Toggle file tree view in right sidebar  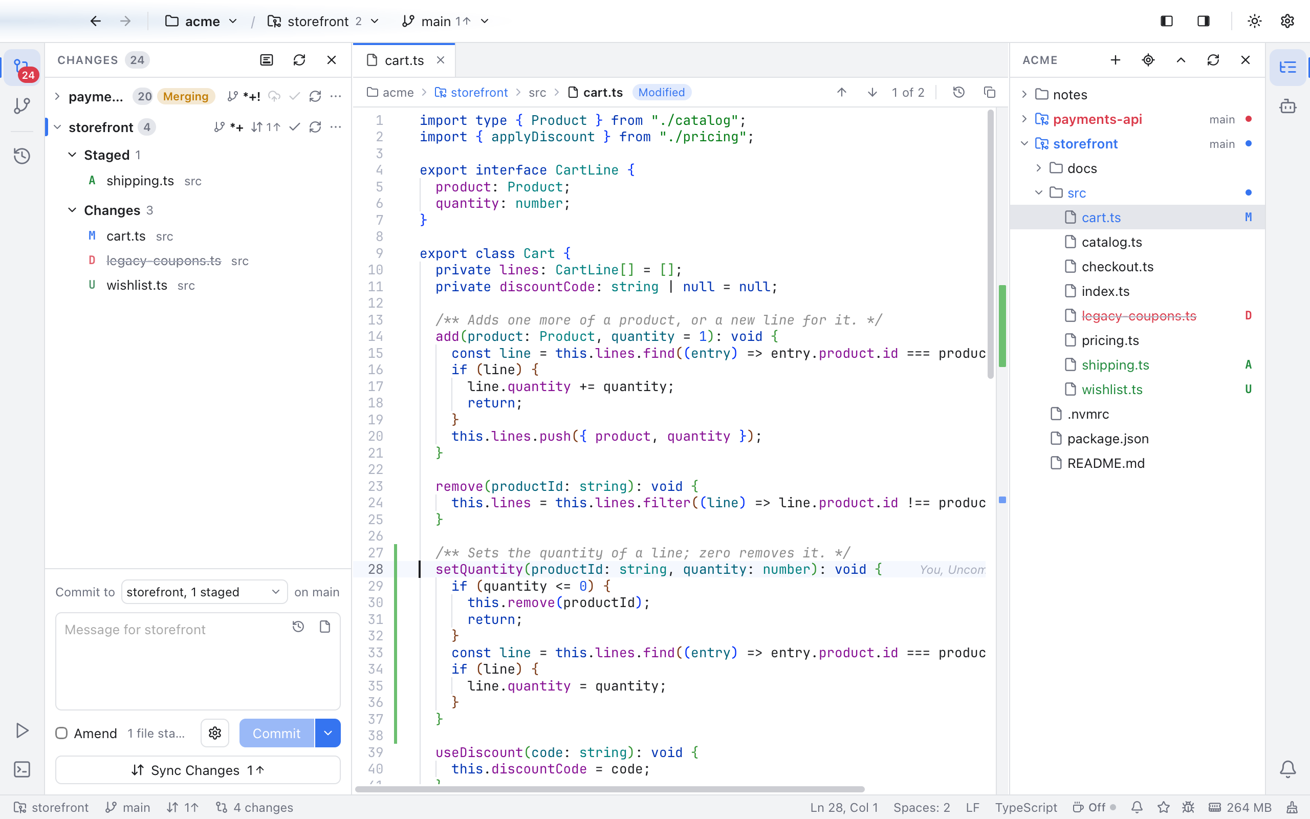click(x=1288, y=68)
